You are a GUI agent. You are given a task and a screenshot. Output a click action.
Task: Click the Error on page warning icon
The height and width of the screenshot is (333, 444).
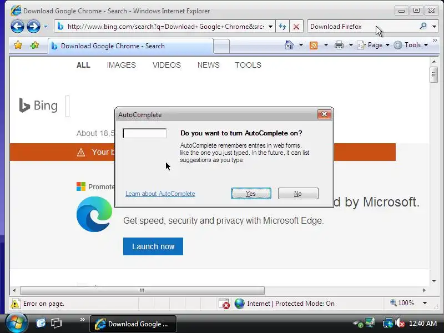click(15, 304)
